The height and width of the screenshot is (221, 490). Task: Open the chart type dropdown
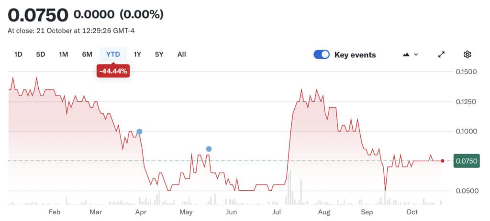point(411,55)
